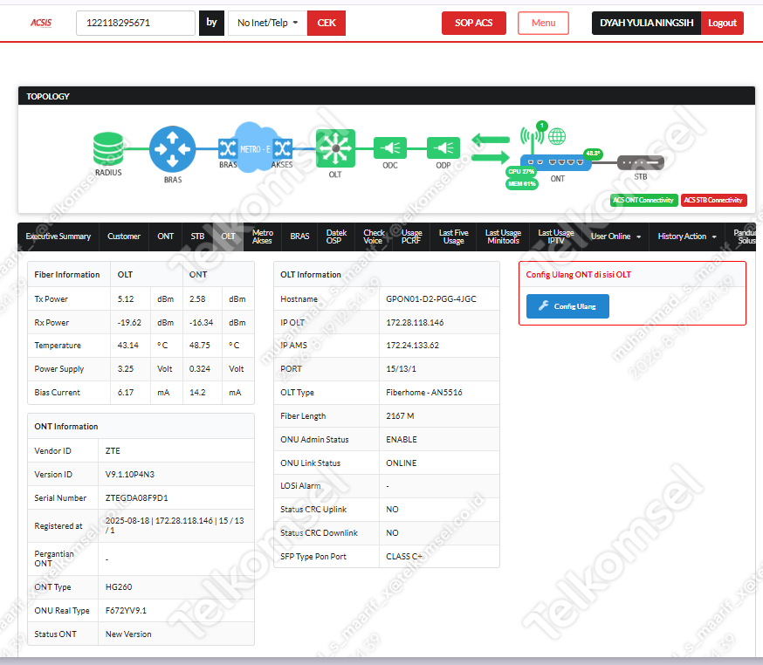Open the Last Five Usage tab
Viewport: 763px width, 665px height.
(453, 237)
